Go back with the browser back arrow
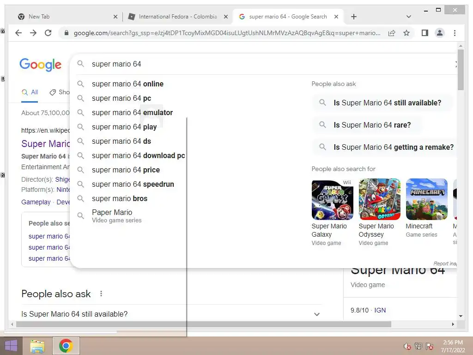473x355 pixels. pos(18,33)
